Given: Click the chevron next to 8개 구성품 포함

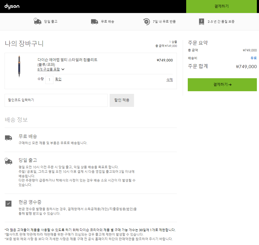Looking at the screenshot, I should [x=63, y=69].
